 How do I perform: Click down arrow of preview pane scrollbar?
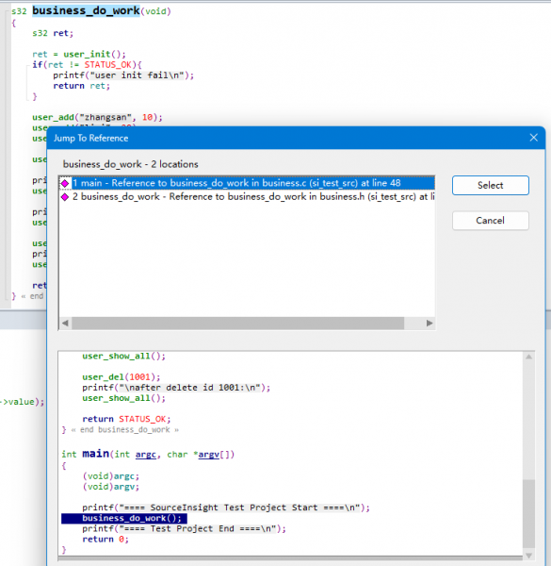528,556
